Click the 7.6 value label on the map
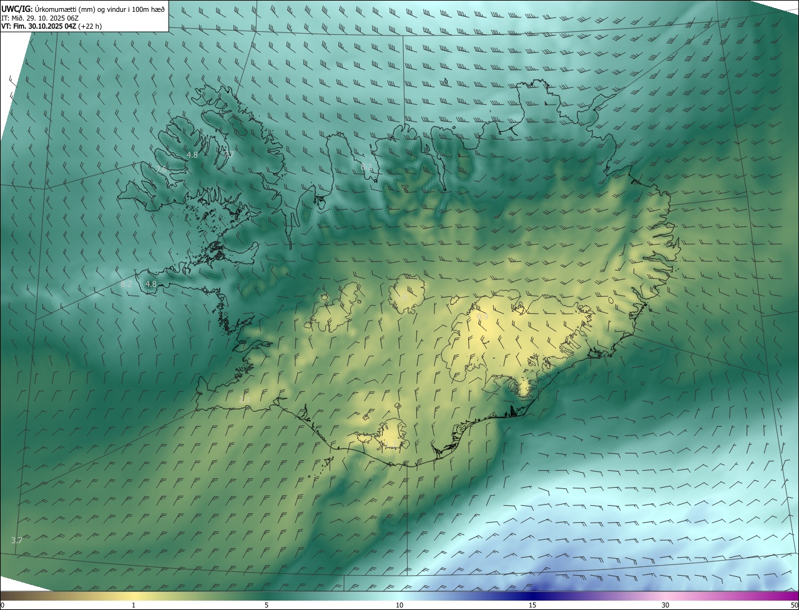This screenshot has height=610, width=799. (x=162, y=170)
